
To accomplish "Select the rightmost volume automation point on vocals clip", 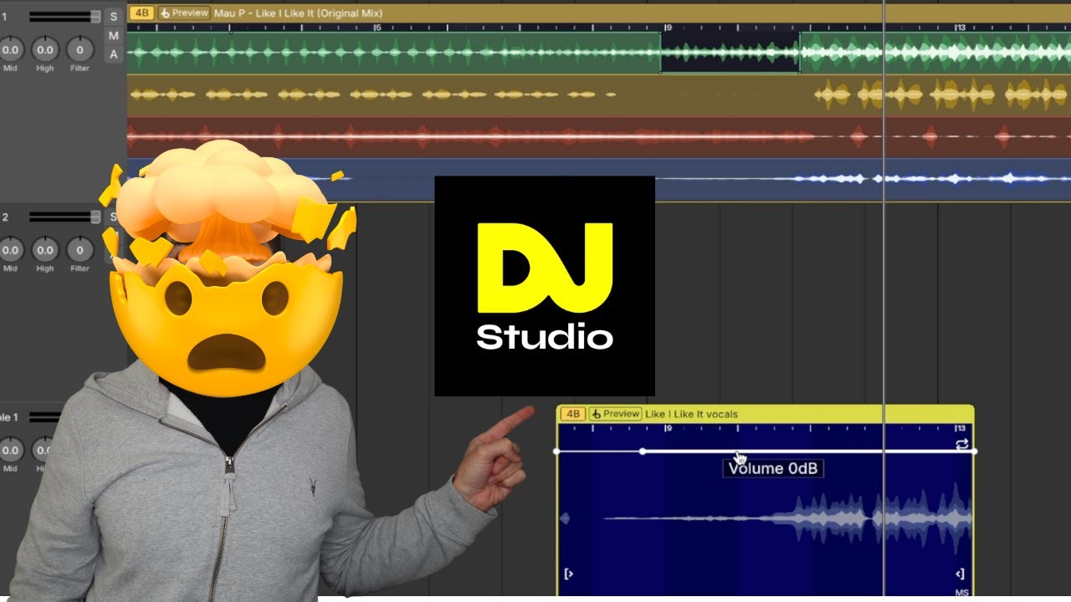I will (x=975, y=451).
